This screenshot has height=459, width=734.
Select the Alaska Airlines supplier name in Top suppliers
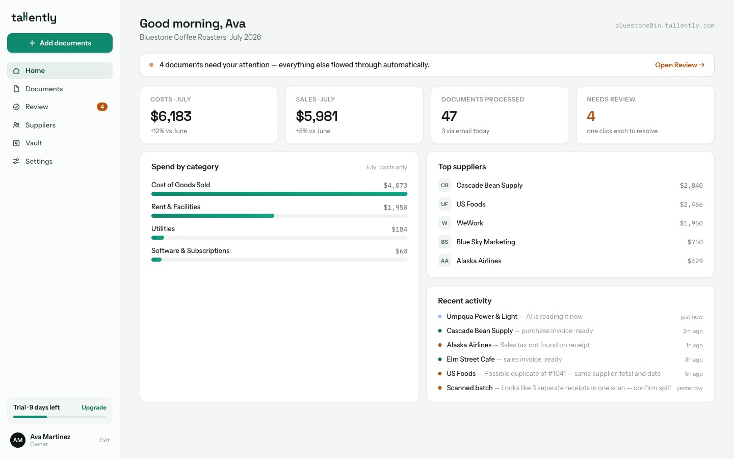[479, 261]
